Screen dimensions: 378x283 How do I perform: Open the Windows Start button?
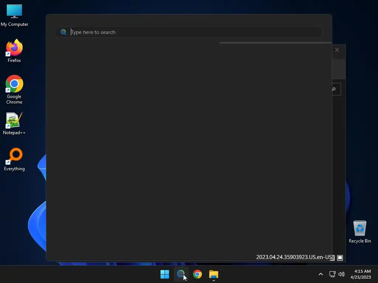coord(165,274)
